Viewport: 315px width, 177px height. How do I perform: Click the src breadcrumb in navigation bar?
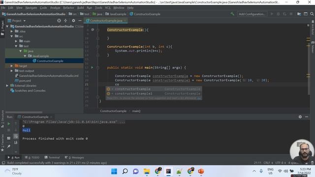(73, 14)
